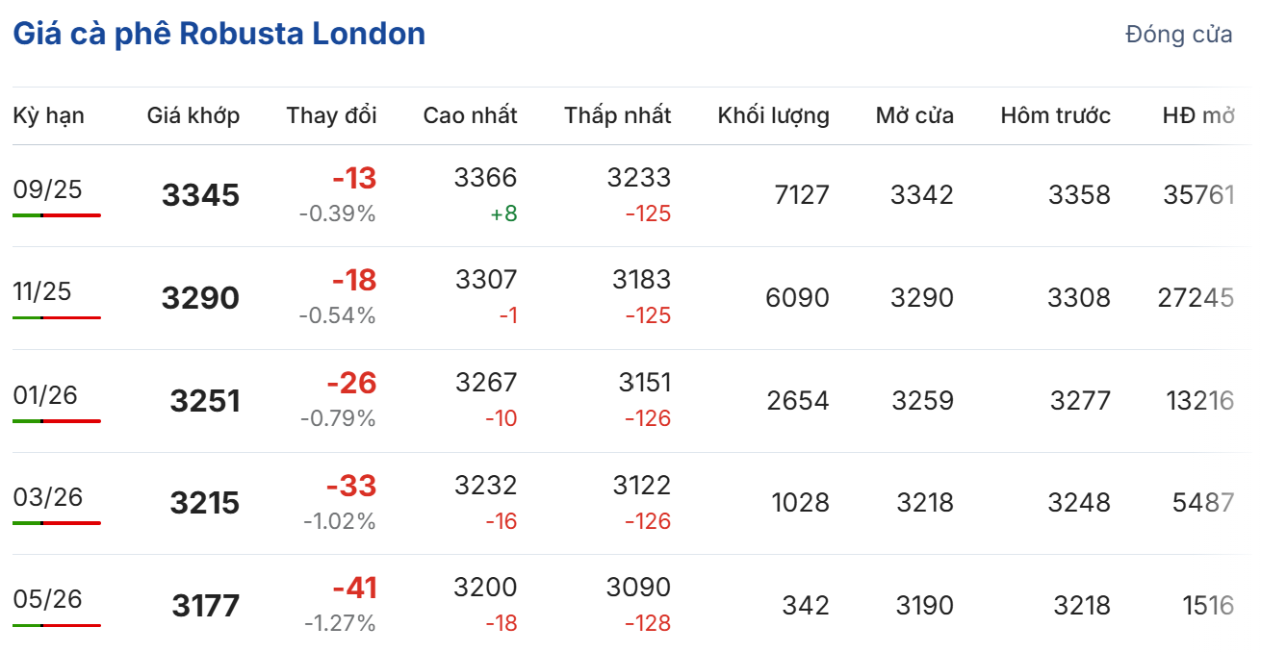Click the "Thấp nhất" column header
This screenshot has height=652, width=1261.
[617, 116]
